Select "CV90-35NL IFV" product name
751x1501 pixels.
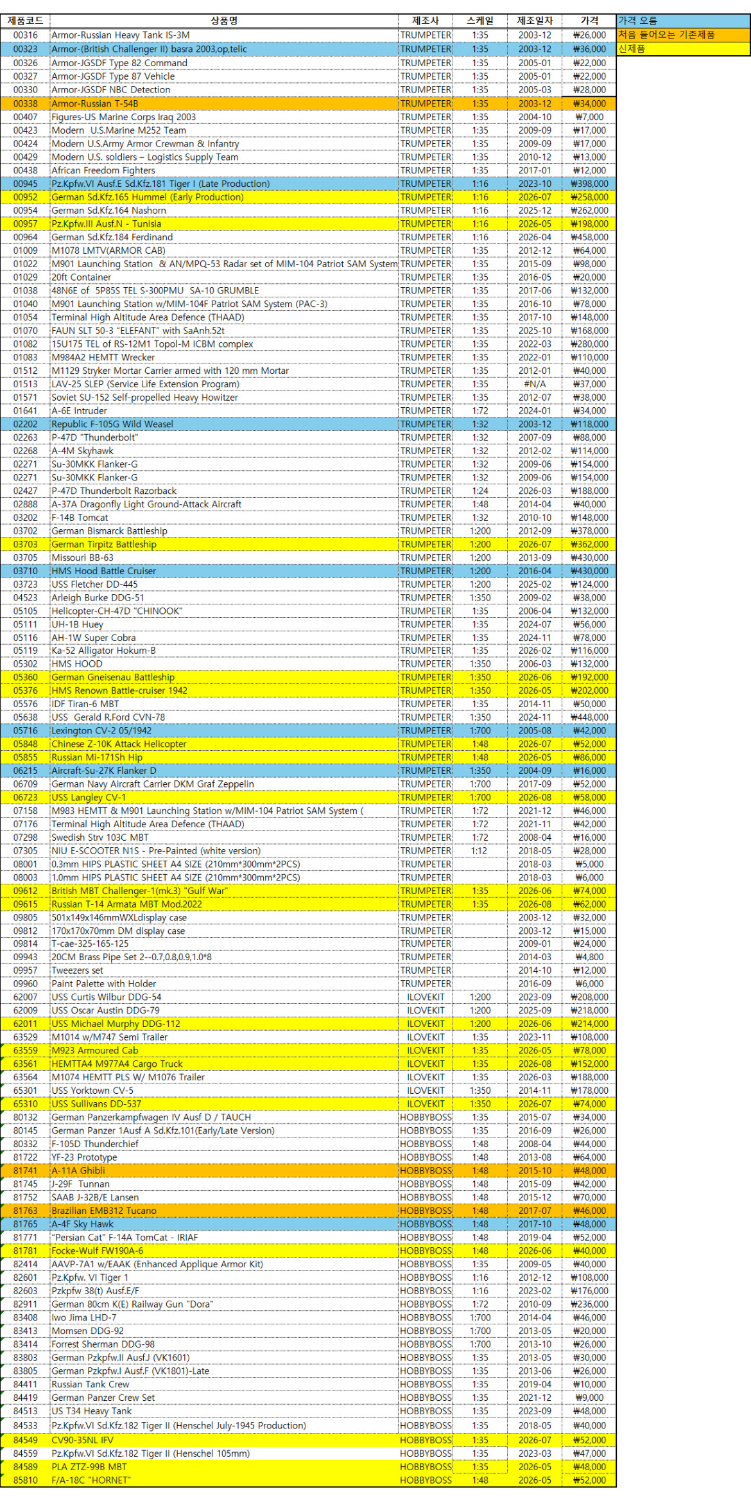[83, 1440]
